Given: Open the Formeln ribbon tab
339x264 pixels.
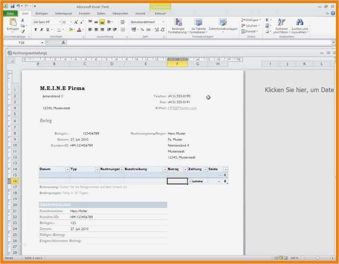Looking at the screenshot, I should pyautogui.click(x=84, y=13).
